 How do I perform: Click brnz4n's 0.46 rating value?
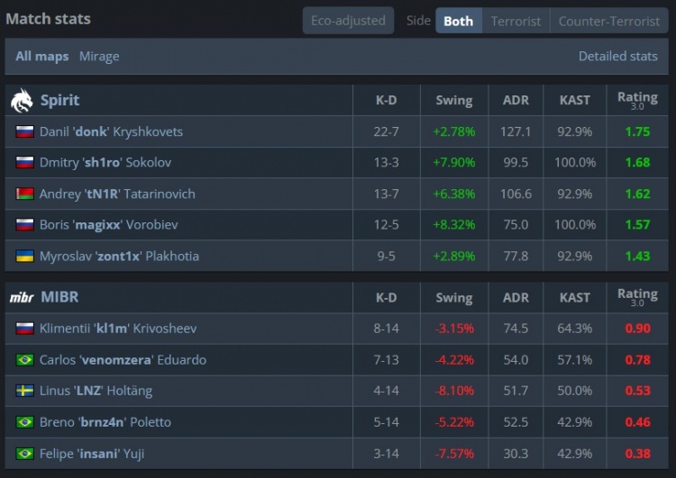click(x=637, y=422)
